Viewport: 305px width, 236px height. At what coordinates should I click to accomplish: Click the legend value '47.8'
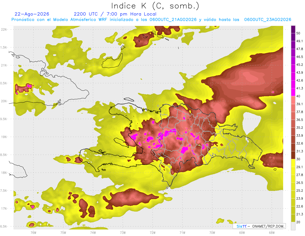[x=300, y=49]
